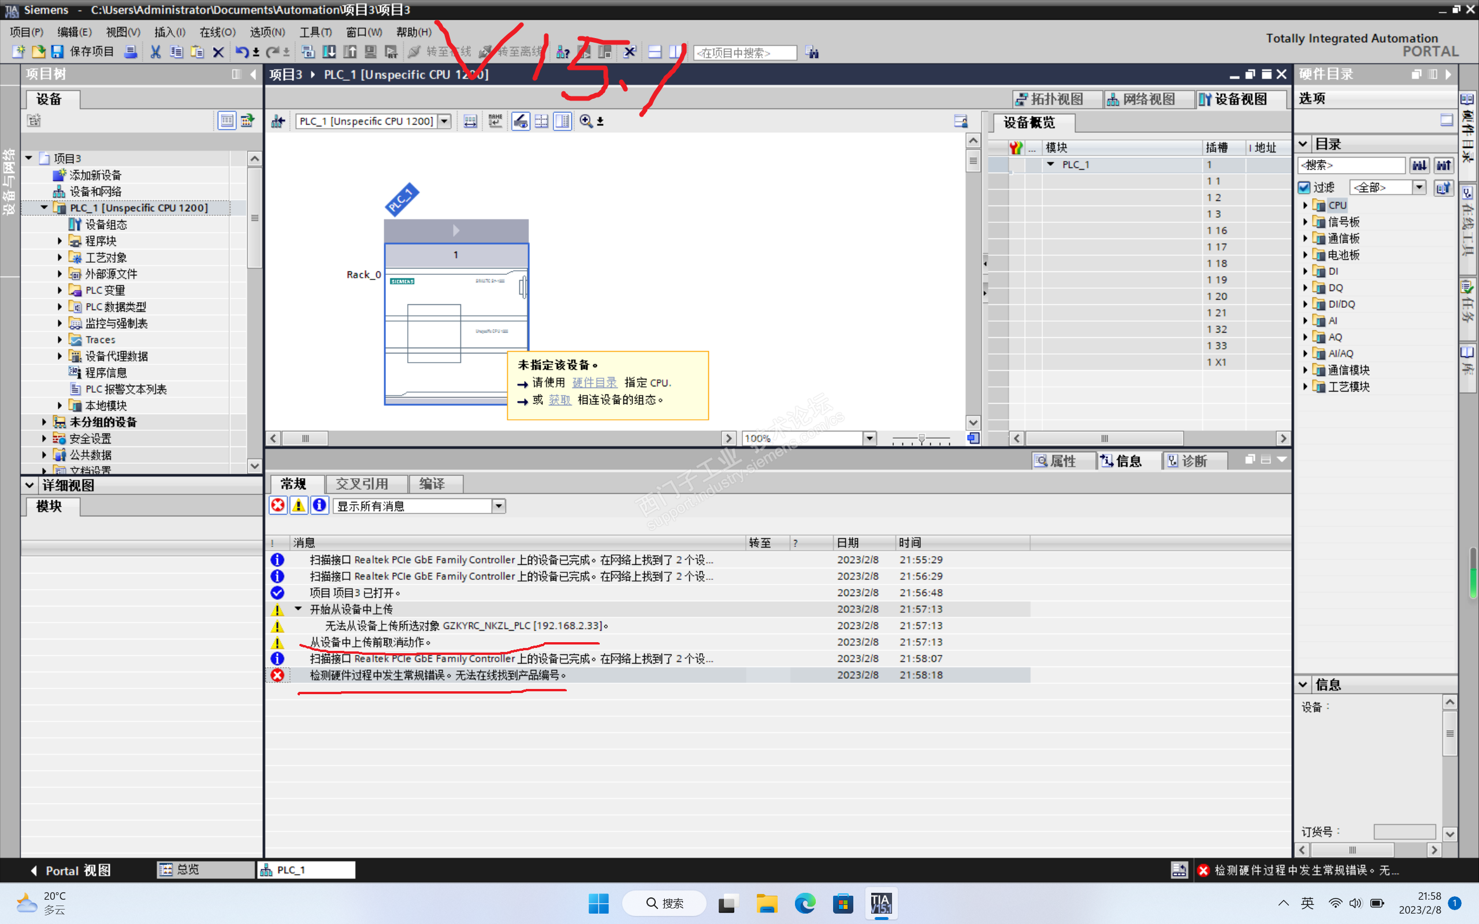Open the PLC_1 device selector dropdown
The height and width of the screenshot is (924, 1479).
coord(445,121)
